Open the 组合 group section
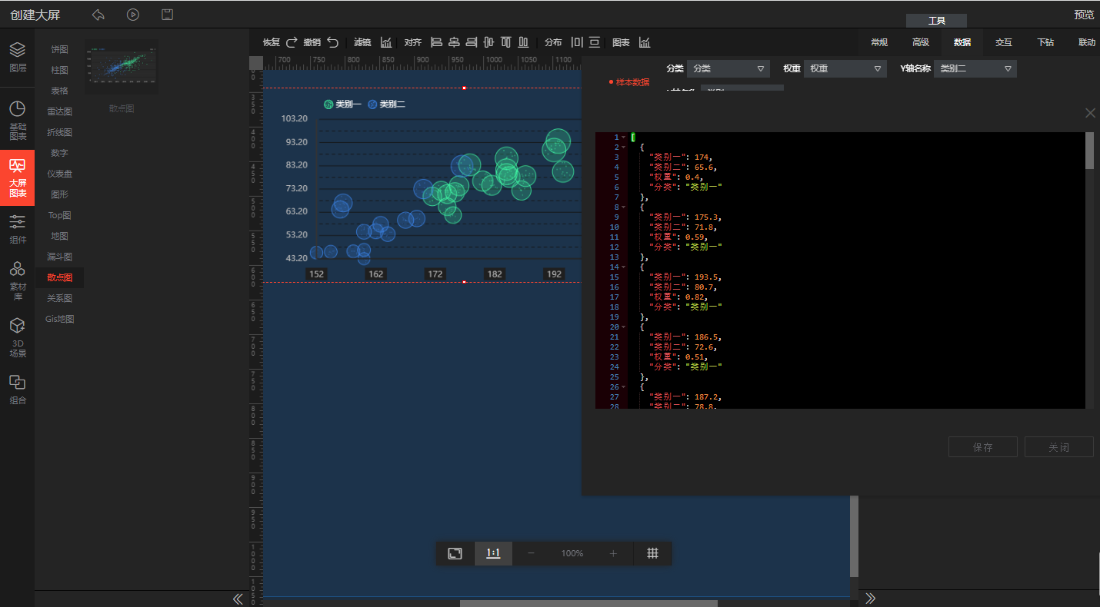Image resolution: width=1100 pixels, height=607 pixels. (18, 390)
